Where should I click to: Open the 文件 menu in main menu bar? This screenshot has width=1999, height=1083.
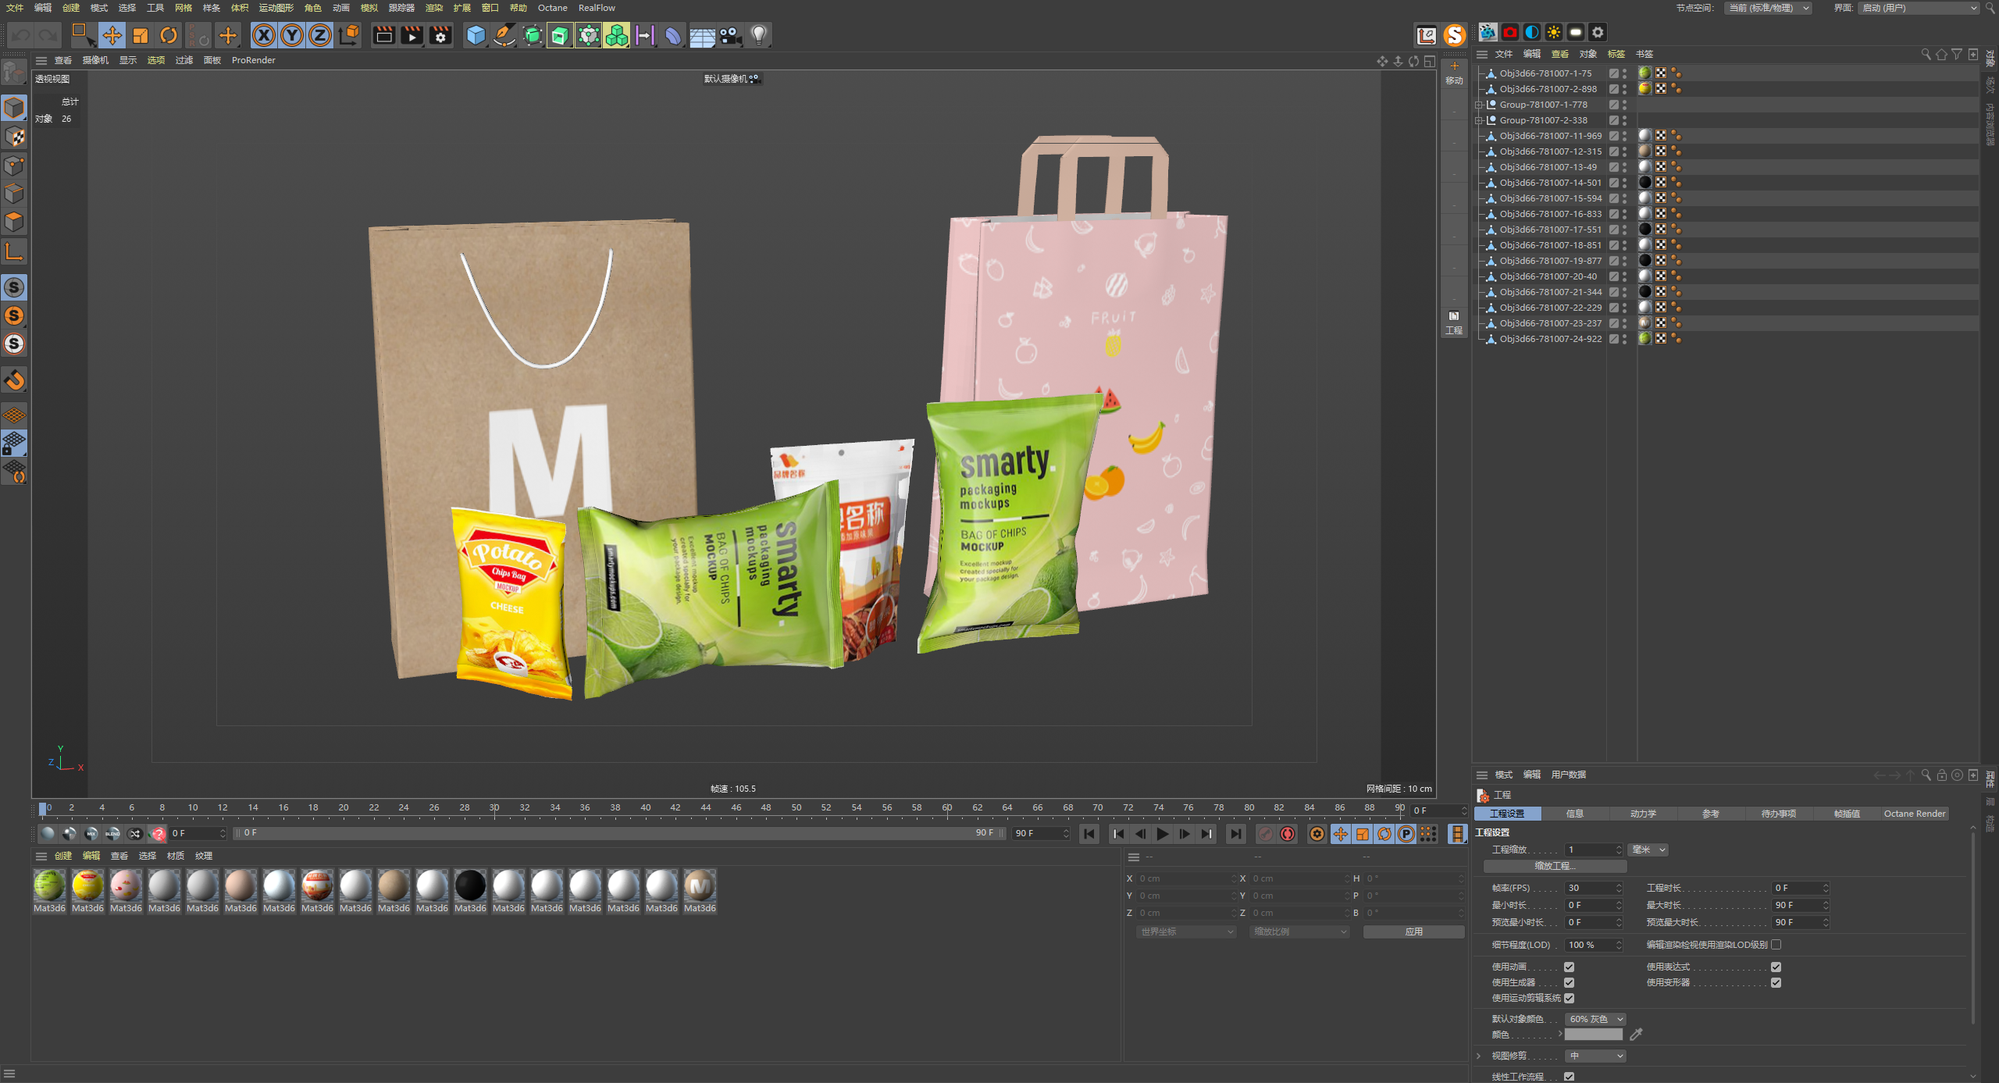point(15,8)
